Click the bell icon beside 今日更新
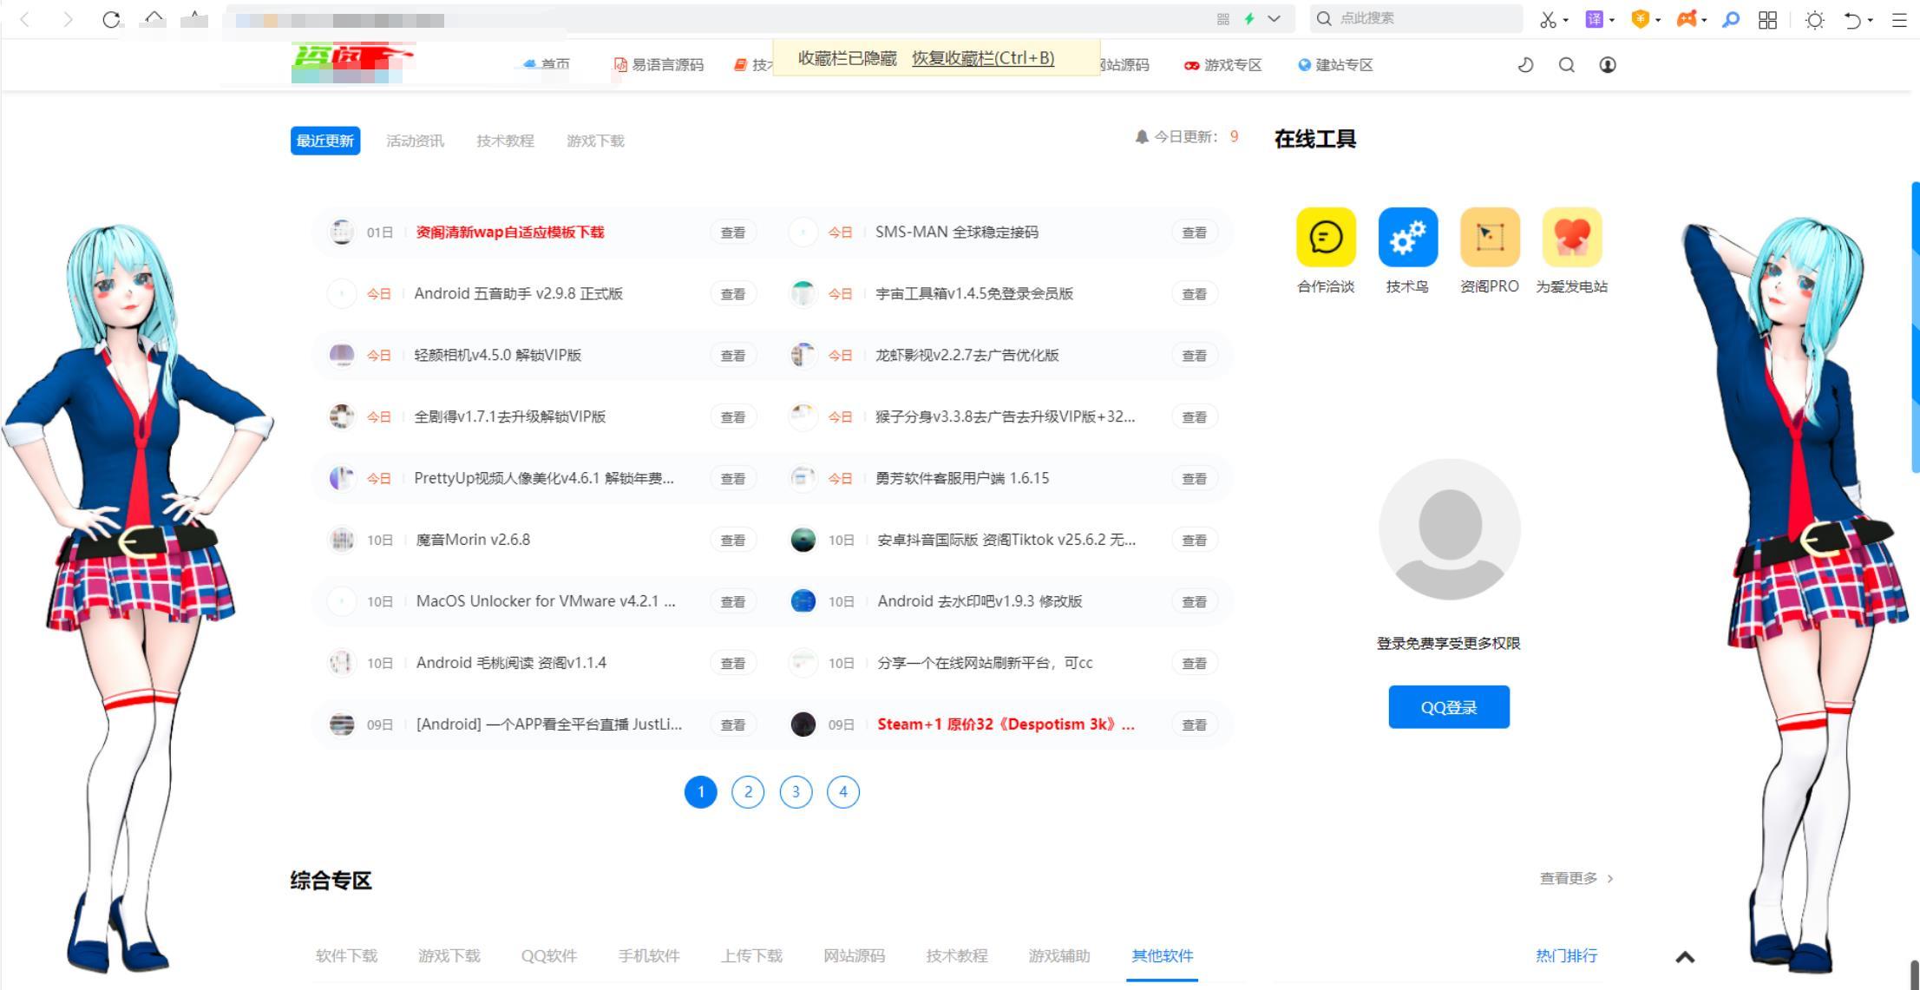Viewport: 1920px width, 990px height. click(x=1142, y=137)
